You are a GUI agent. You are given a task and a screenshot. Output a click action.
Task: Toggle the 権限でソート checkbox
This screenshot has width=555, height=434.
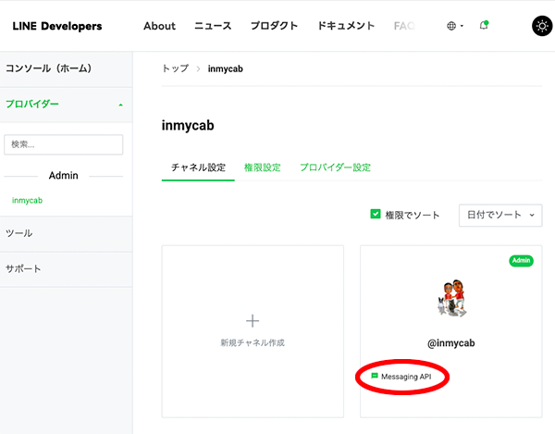point(376,215)
